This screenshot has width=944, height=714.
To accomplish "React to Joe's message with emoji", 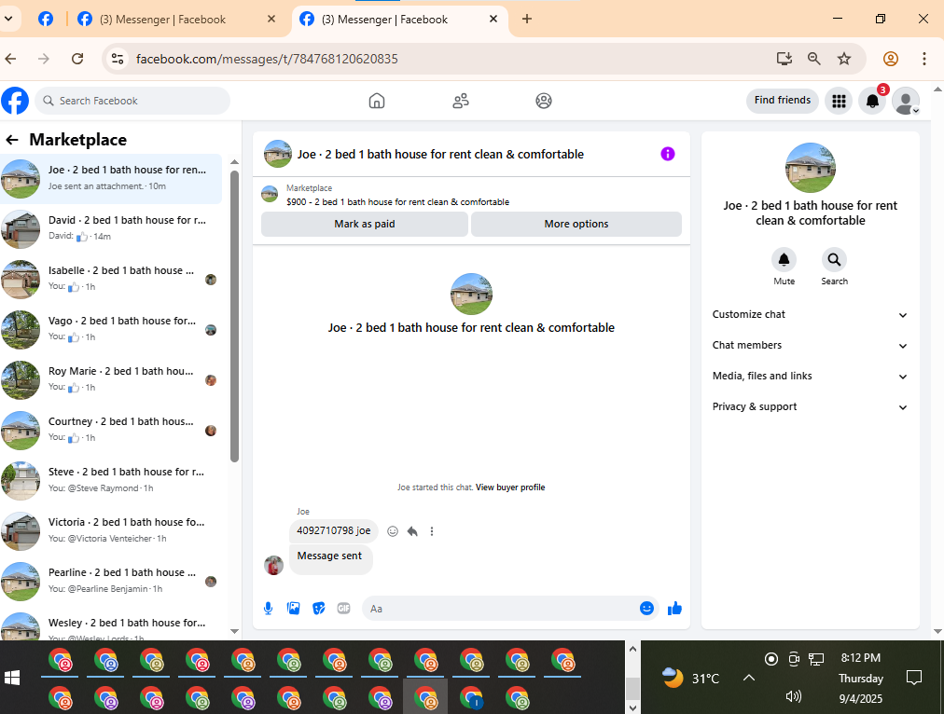I will (393, 531).
